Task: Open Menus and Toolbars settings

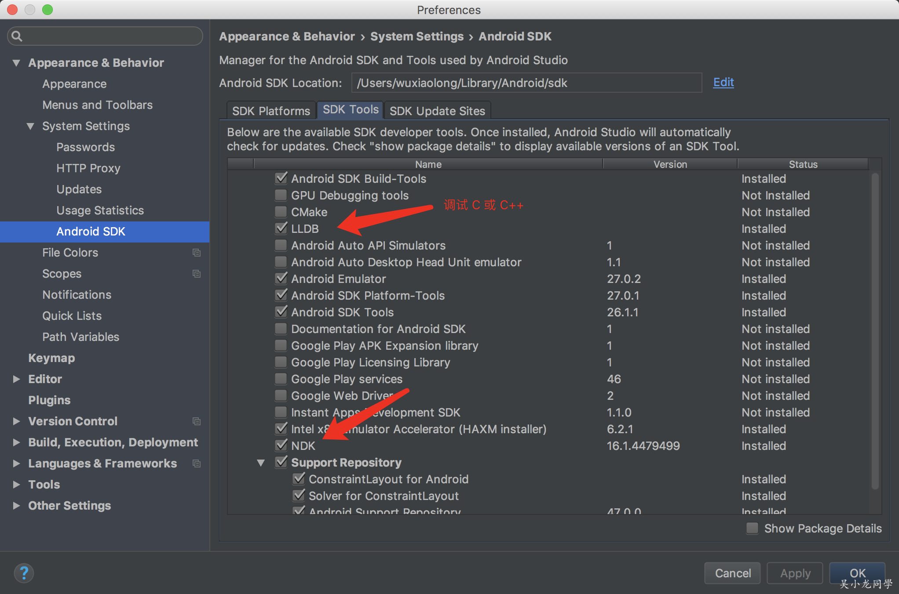Action: (x=97, y=105)
